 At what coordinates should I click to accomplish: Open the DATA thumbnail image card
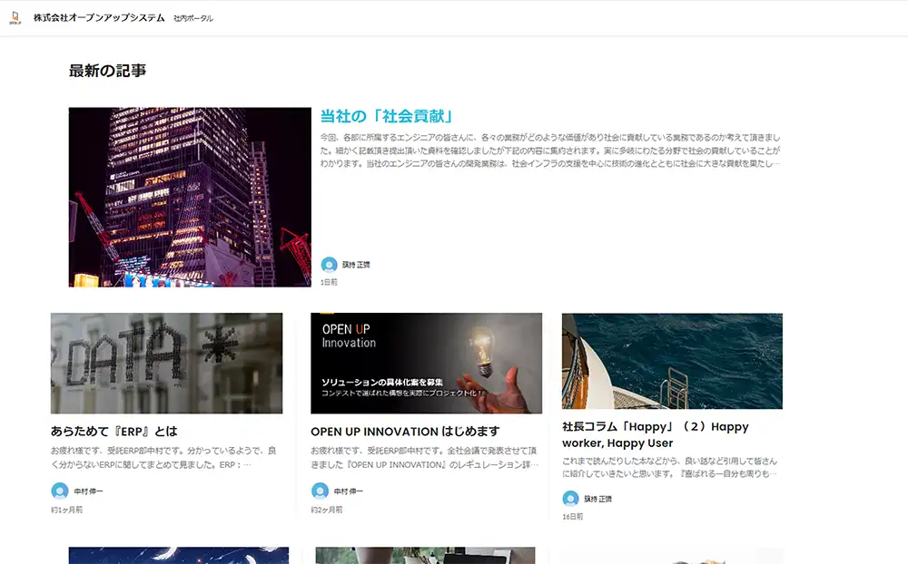point(167,364)
